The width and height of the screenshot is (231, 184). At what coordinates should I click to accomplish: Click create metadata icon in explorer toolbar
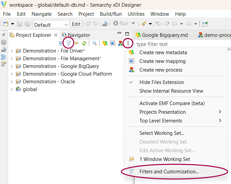(105, 43)
